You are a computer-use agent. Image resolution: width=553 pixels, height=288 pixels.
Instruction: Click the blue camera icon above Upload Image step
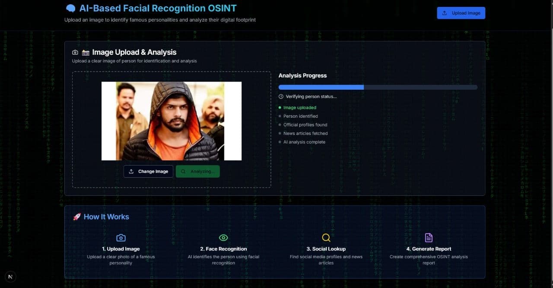point(121,238)
